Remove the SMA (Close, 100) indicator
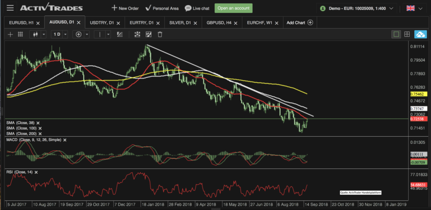 [x=40, y=129]
